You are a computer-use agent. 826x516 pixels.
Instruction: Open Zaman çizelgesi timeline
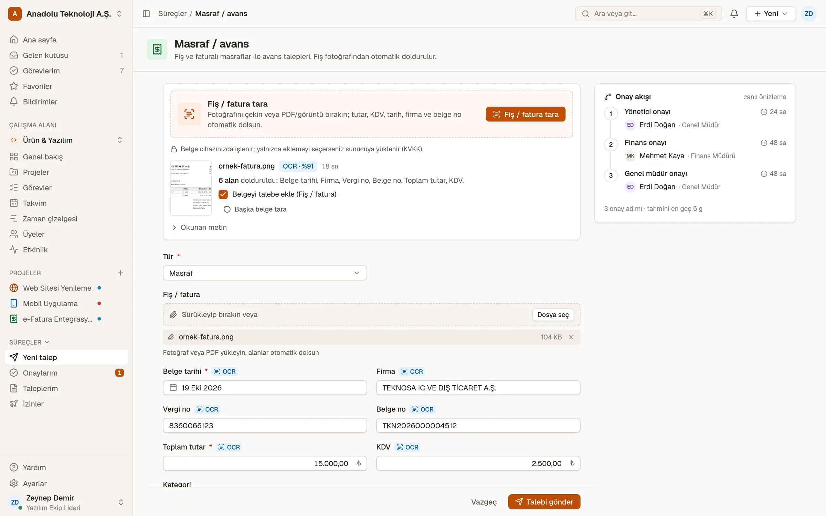[x=66, y=218]
